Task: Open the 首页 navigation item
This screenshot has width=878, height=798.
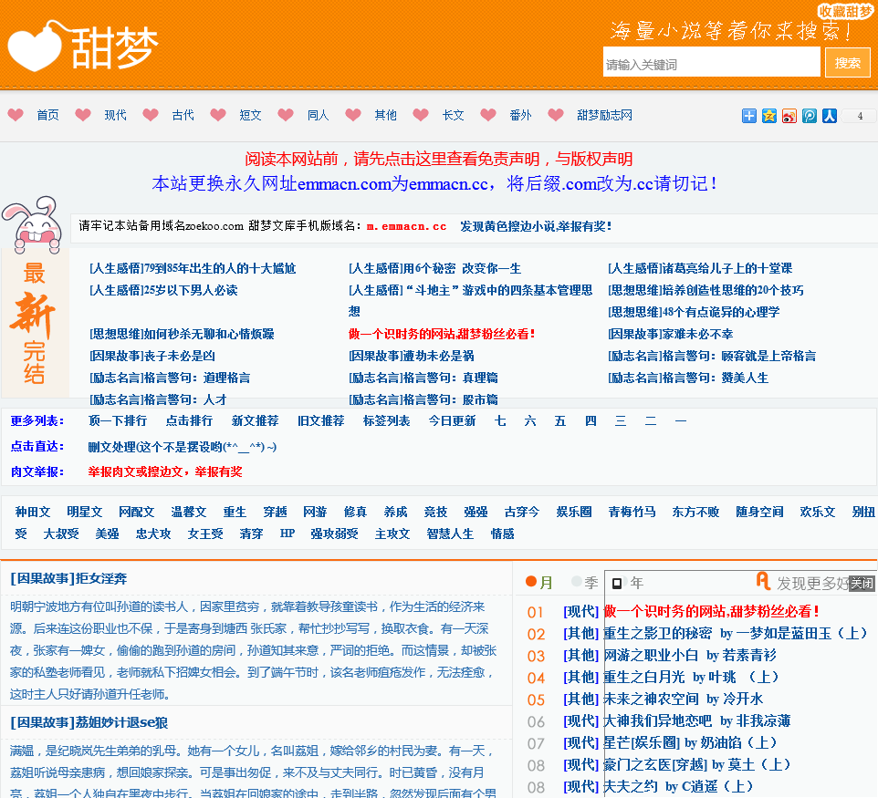Action: click(47, 115)
